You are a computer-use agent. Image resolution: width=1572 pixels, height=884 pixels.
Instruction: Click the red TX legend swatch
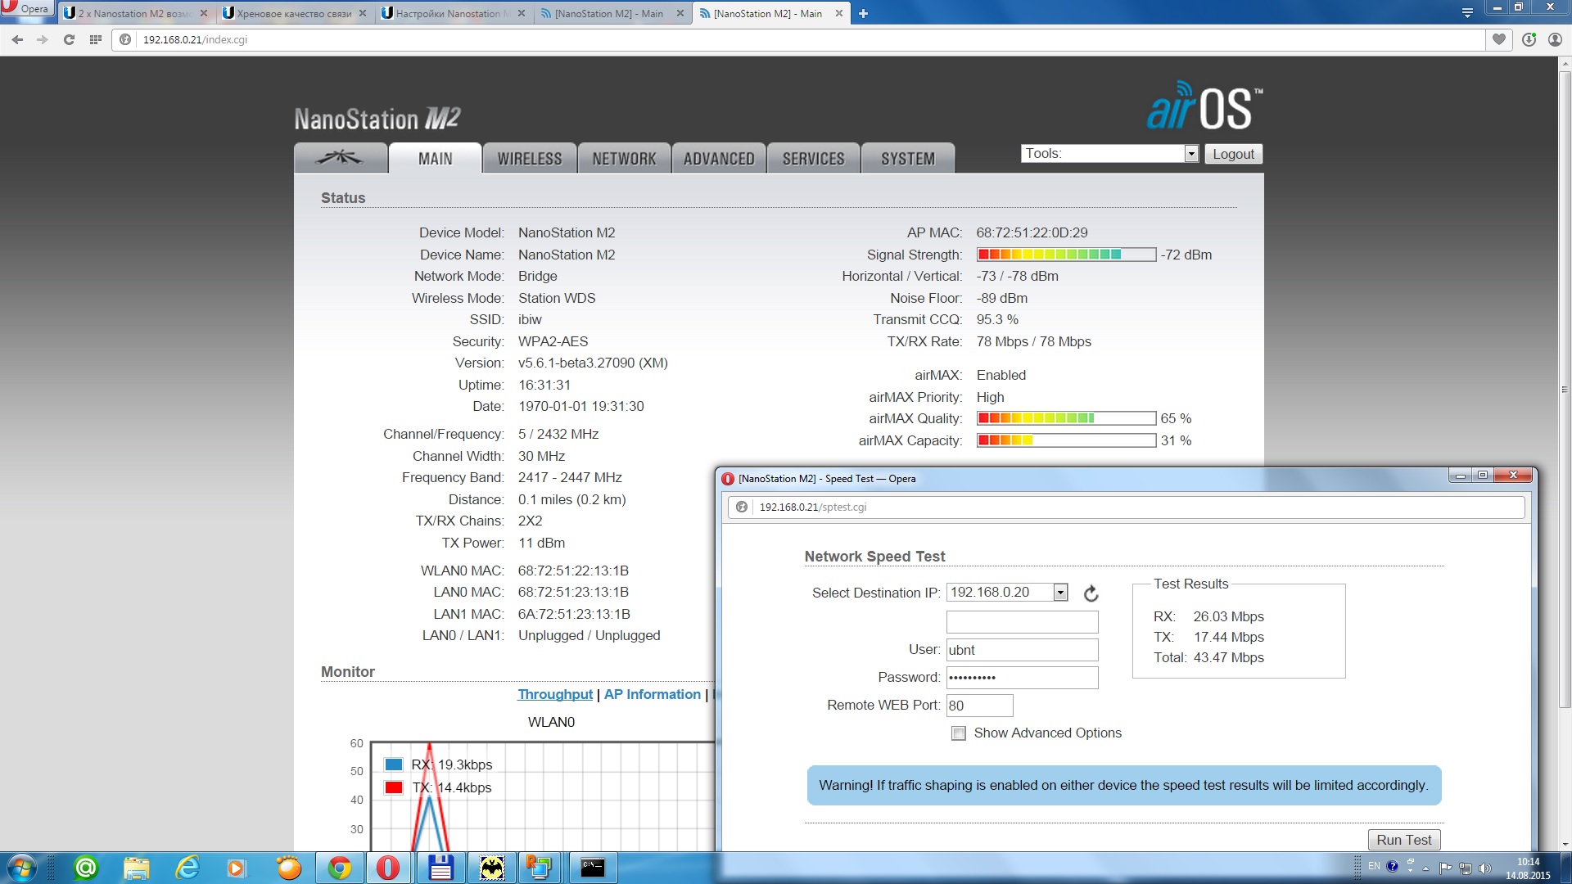click(393, 787)
